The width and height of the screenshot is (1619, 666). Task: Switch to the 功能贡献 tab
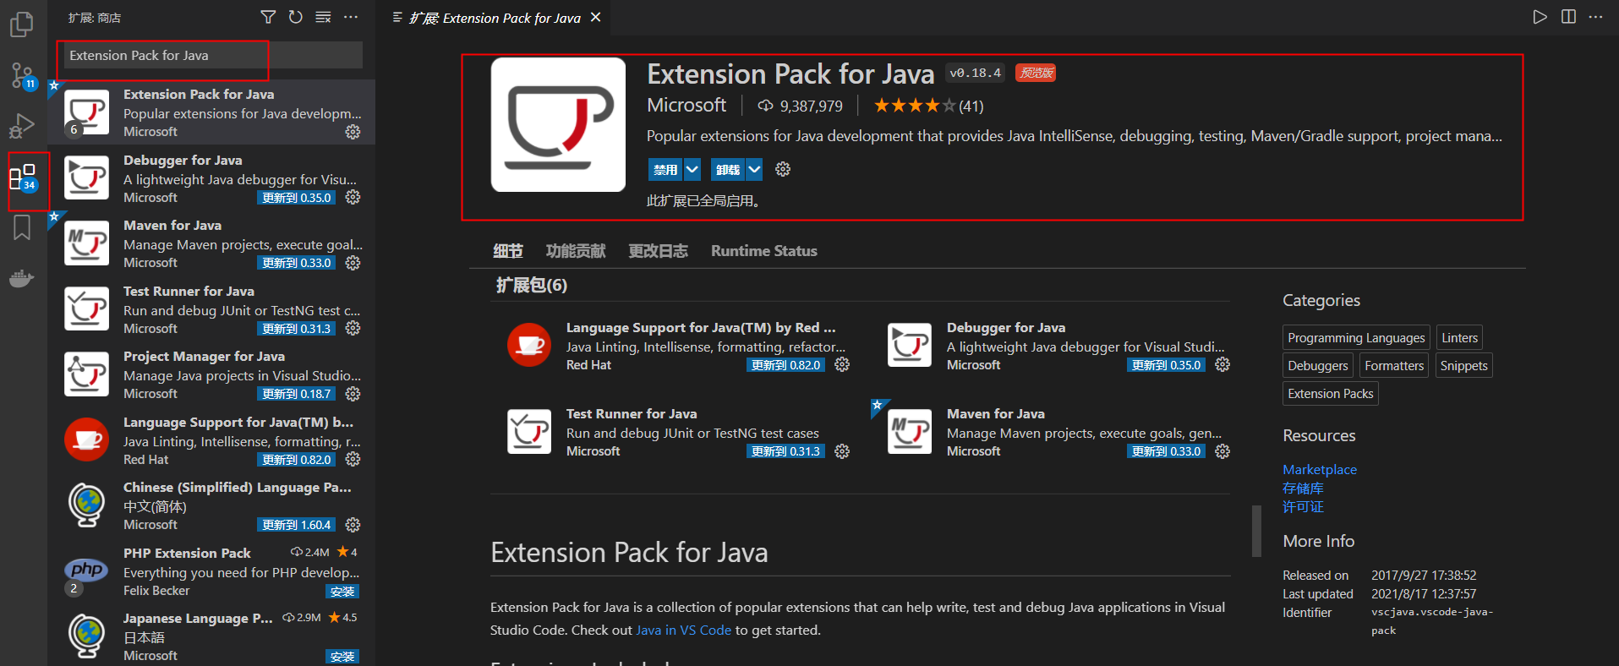pos(576,251)
